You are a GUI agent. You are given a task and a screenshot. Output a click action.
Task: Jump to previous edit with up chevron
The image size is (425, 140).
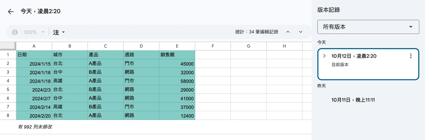[x=288, y=32]
